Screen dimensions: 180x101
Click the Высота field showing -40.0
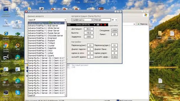[x=89, y=33]
